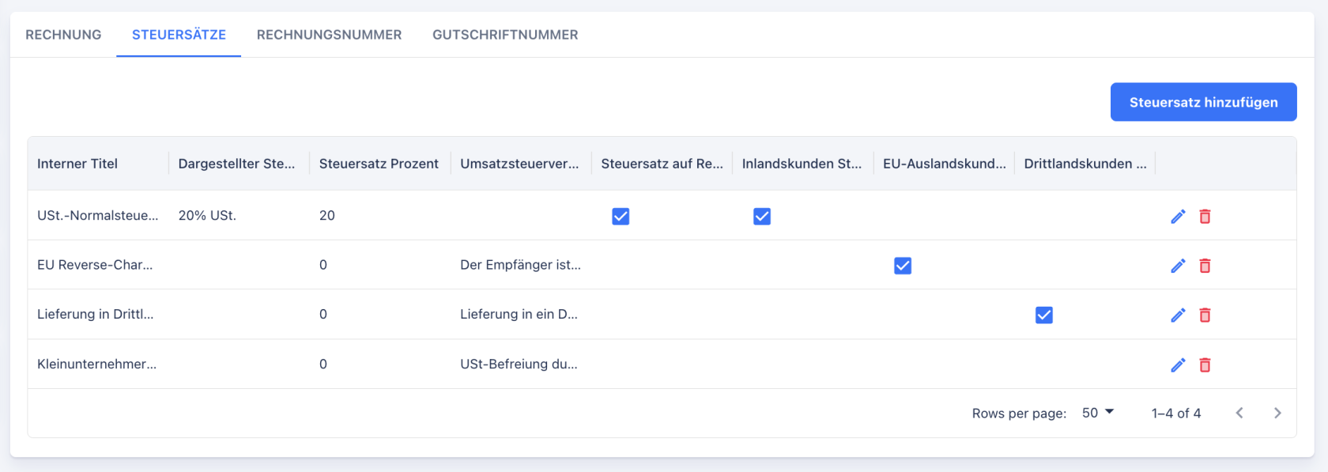Toggle Inlandskunden checkbox in USt.-Normalsteuersatz row
1328x472 pixels.
pos(762,217)
